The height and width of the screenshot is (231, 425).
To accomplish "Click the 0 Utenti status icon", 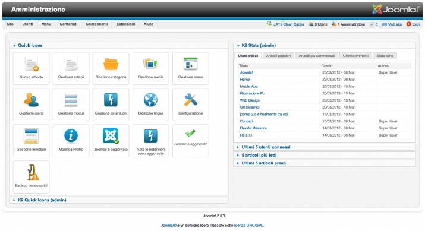I will (311, 24).
